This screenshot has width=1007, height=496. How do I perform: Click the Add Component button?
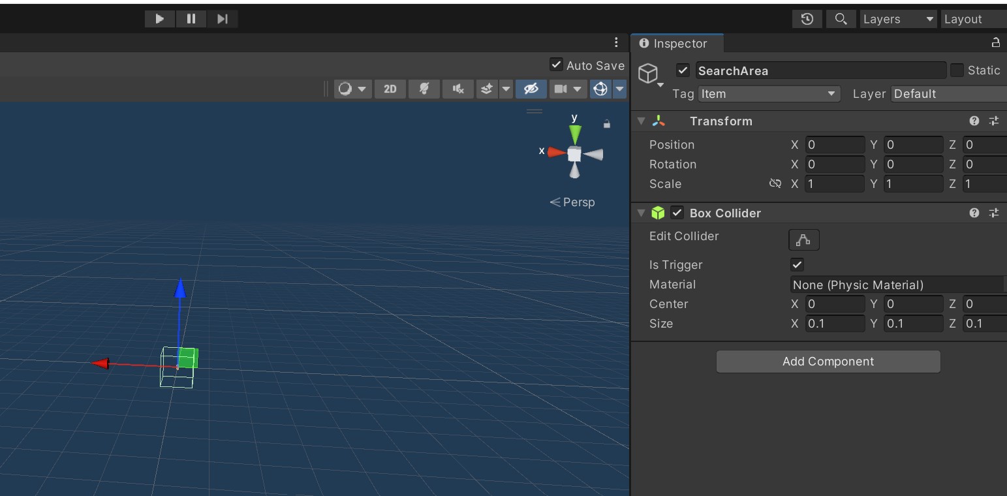(828, 362)
